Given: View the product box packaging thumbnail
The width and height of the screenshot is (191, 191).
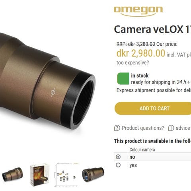Looking at the screenshot, I should tap(39, 175).
